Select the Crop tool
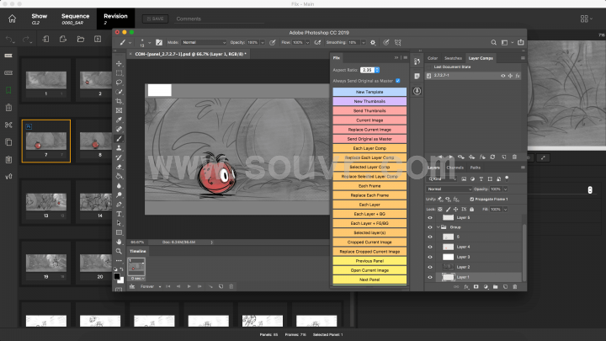The height and width of the screenshot is (341, 606). pyautogui.click(x=119, y=101)
